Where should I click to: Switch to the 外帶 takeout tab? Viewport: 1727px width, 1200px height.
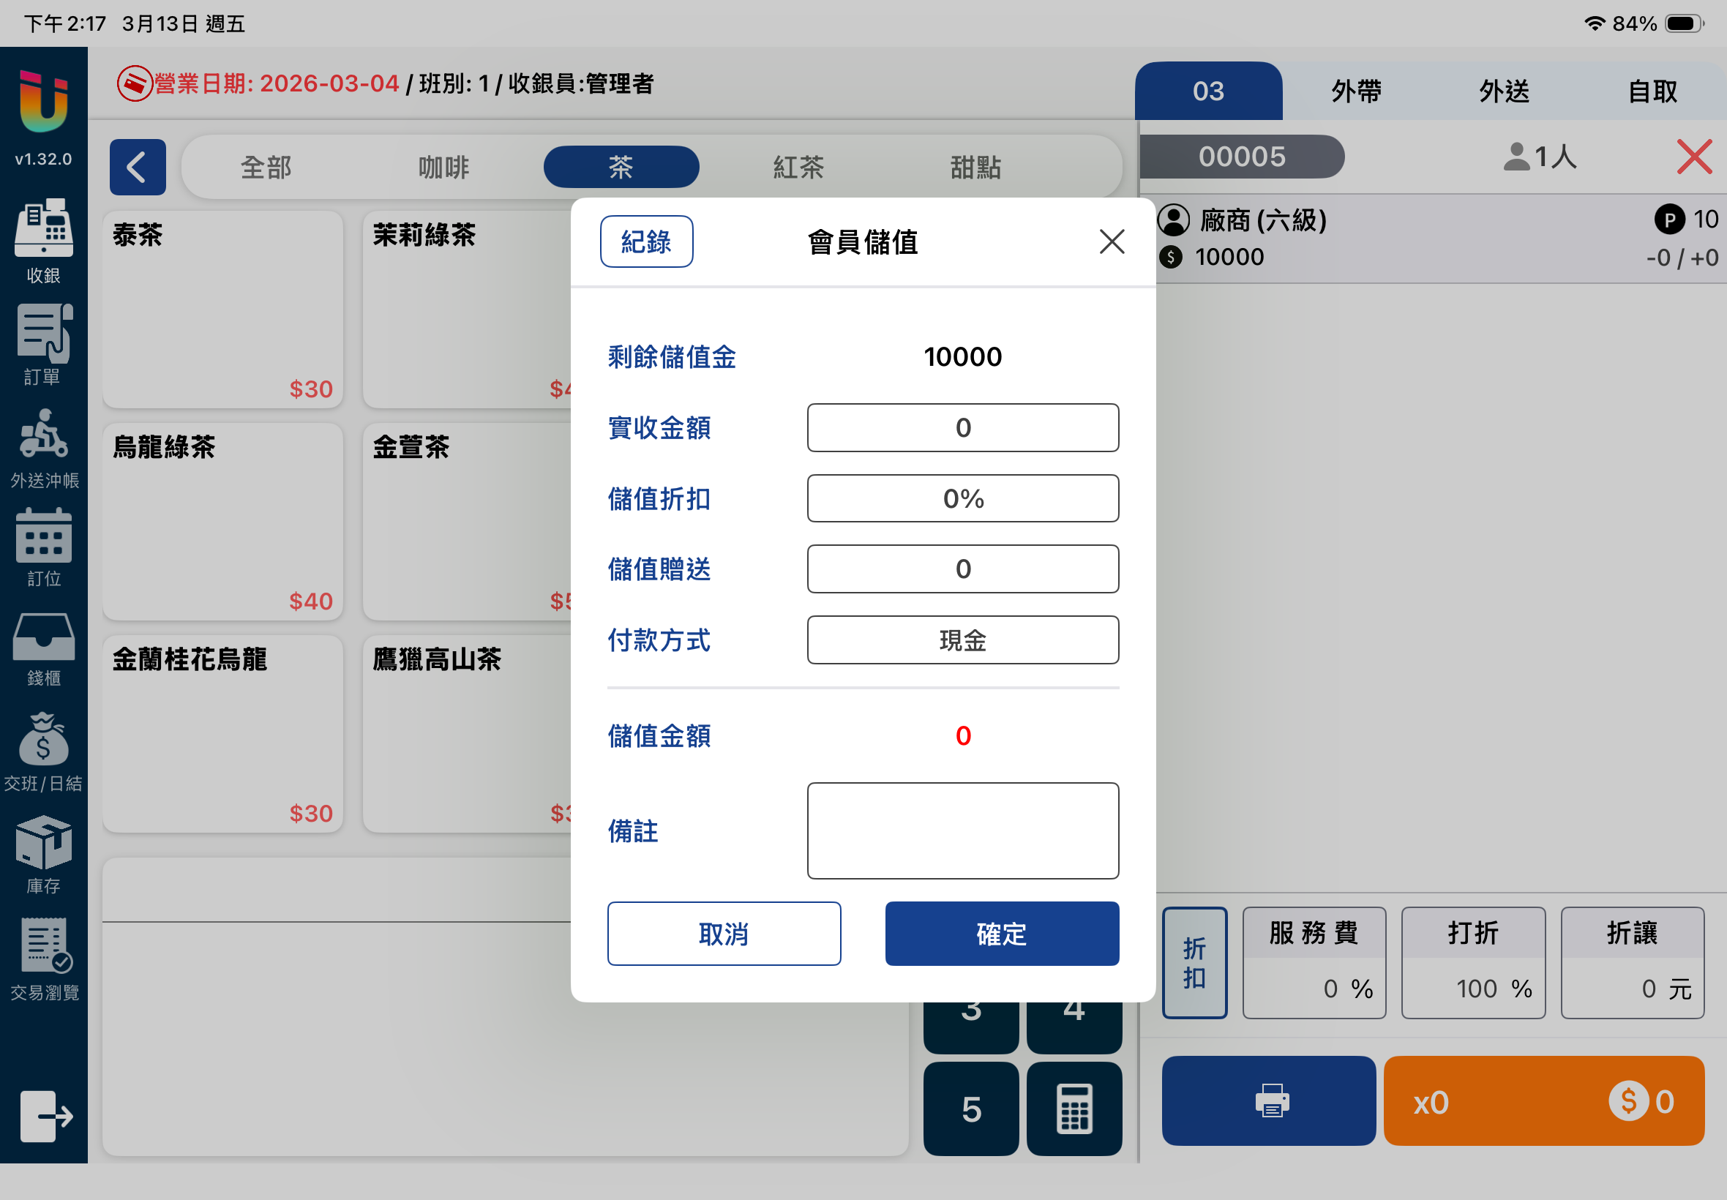[x=1355, y=91]
